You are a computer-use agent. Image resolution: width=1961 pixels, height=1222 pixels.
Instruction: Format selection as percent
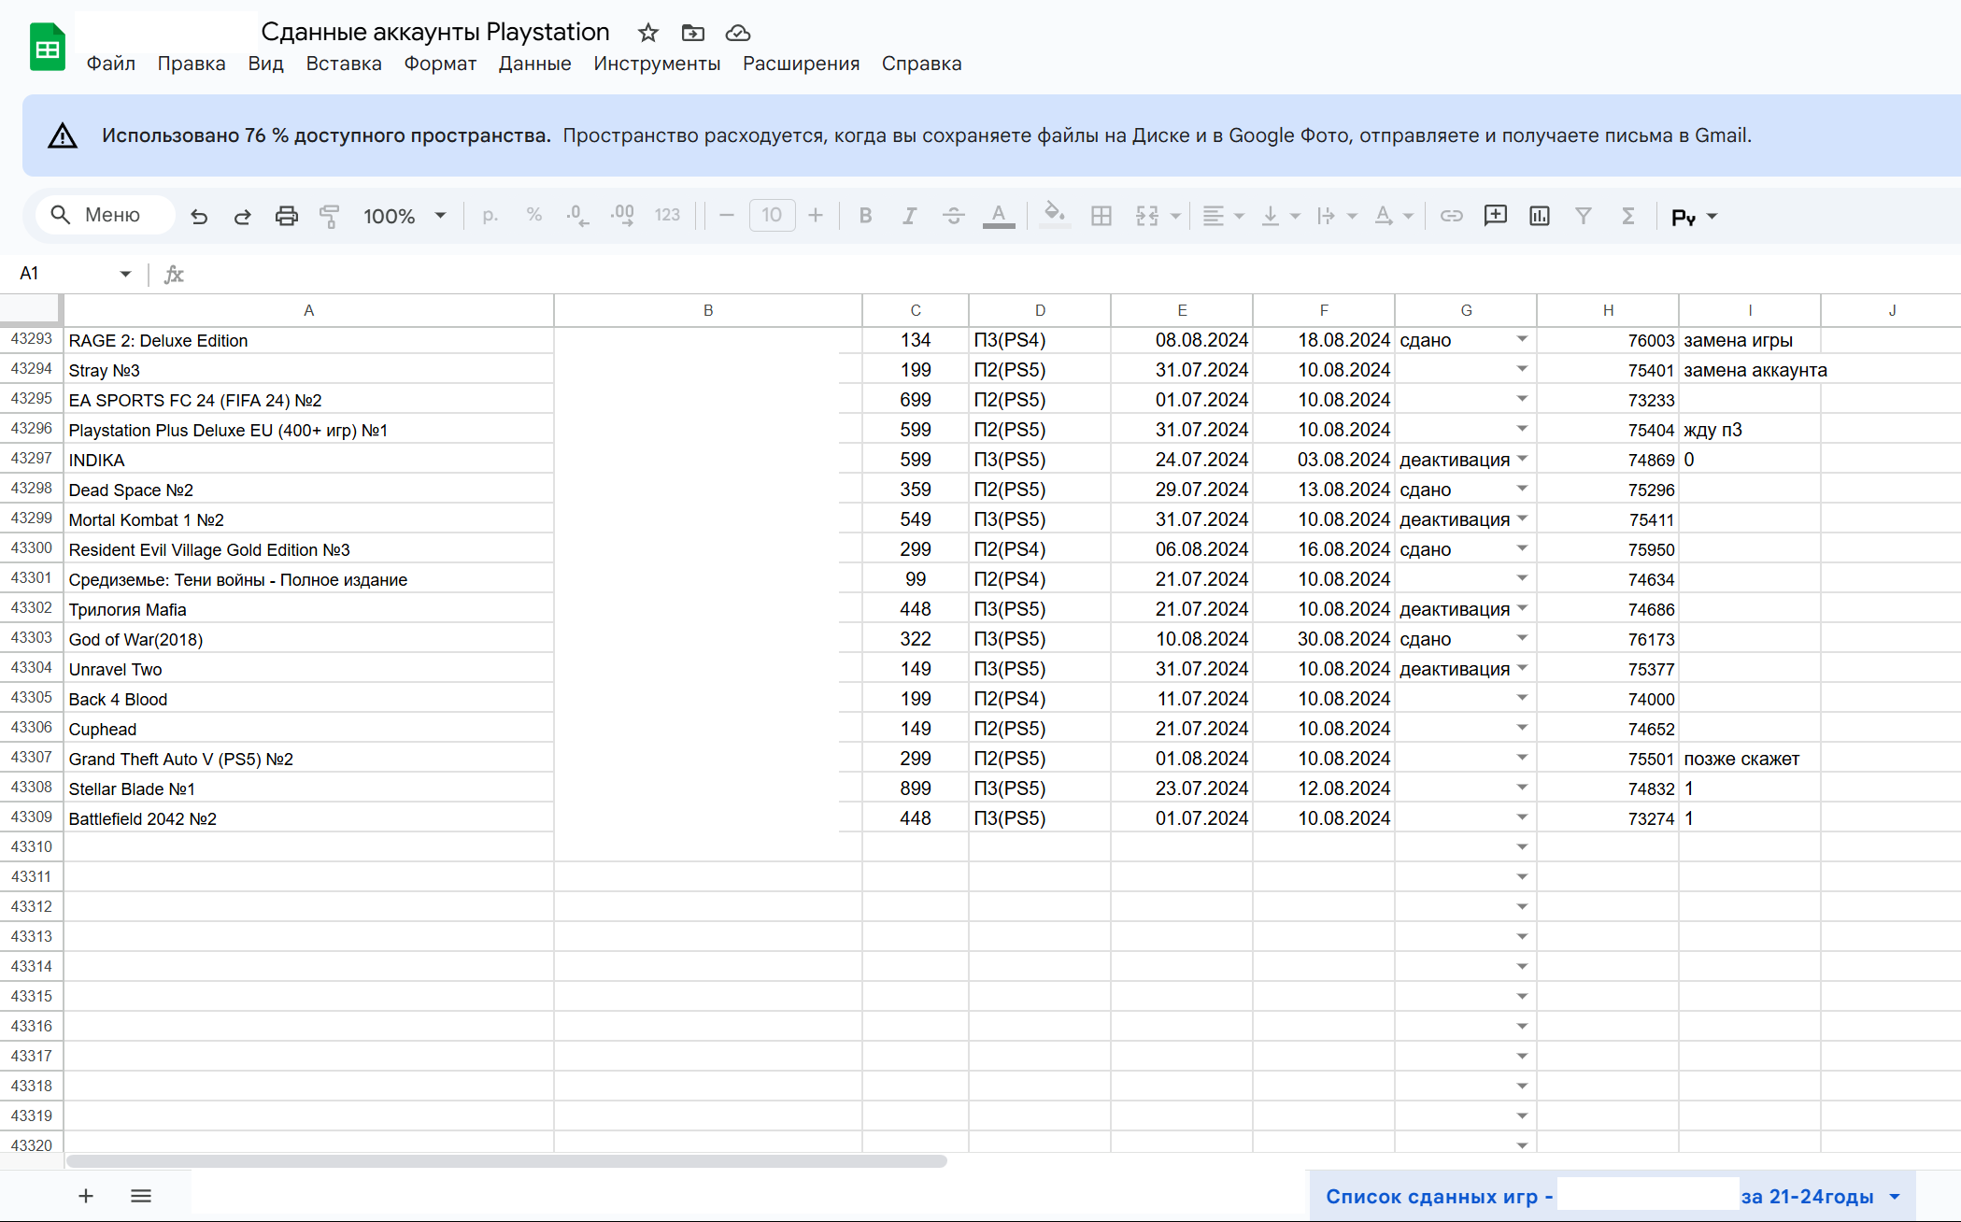(x=533, y=216)
